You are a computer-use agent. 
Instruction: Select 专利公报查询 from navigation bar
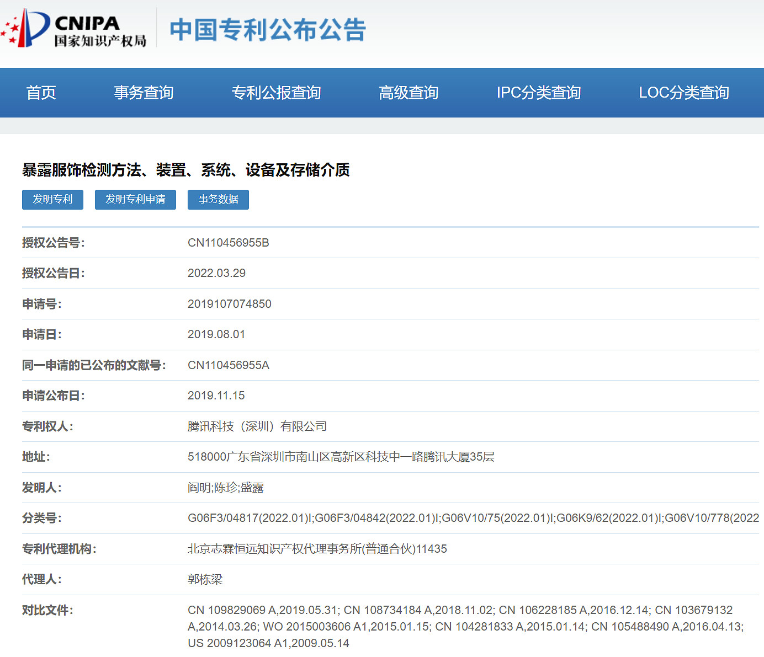(x=277, y=93)
